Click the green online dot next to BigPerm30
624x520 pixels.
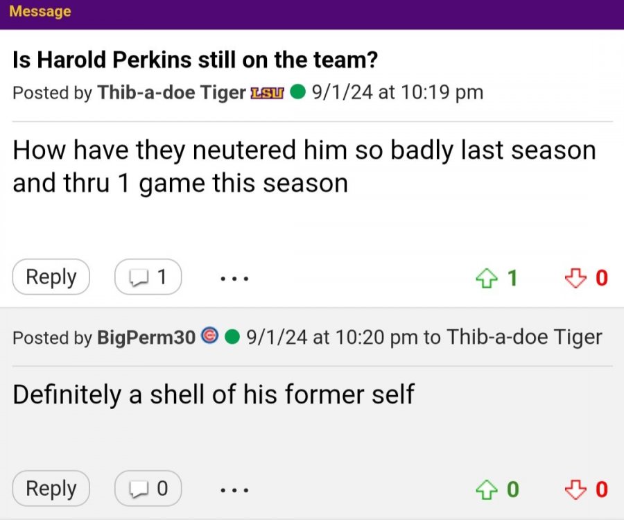[x=233, y=338]
